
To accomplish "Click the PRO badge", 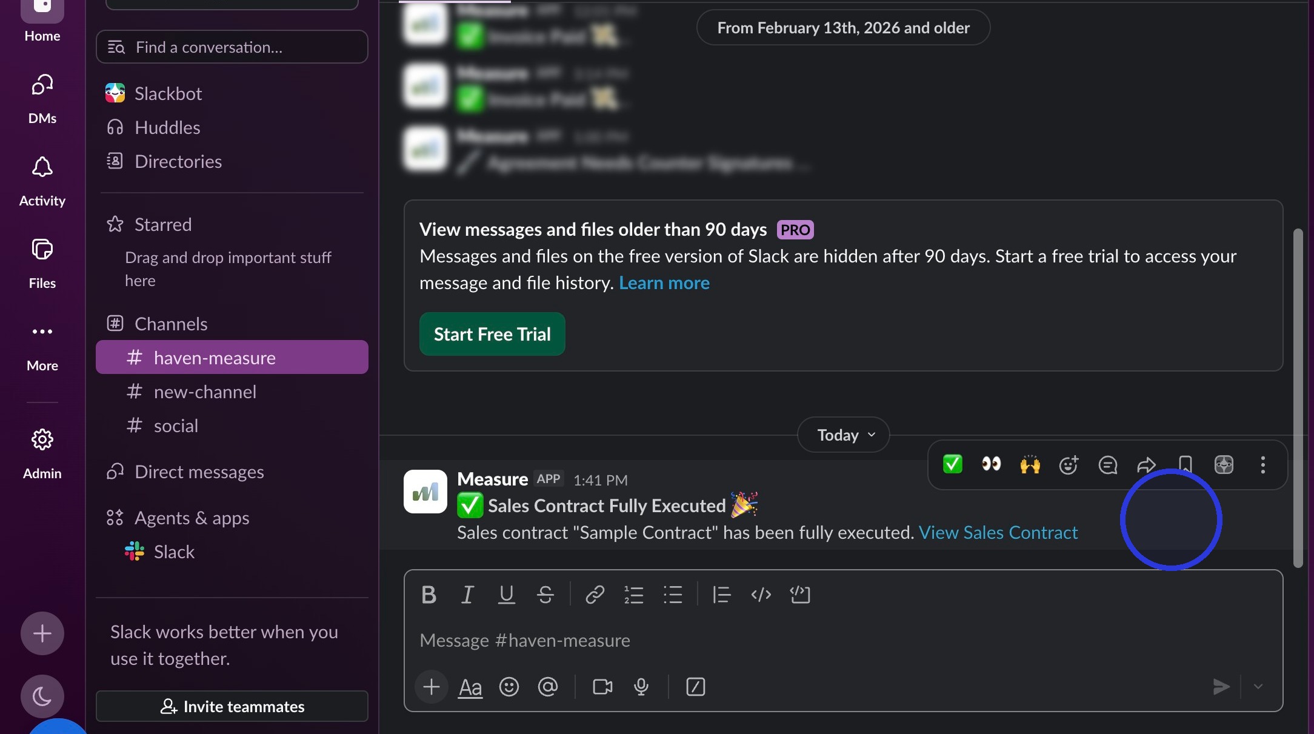I will [795, 230].
